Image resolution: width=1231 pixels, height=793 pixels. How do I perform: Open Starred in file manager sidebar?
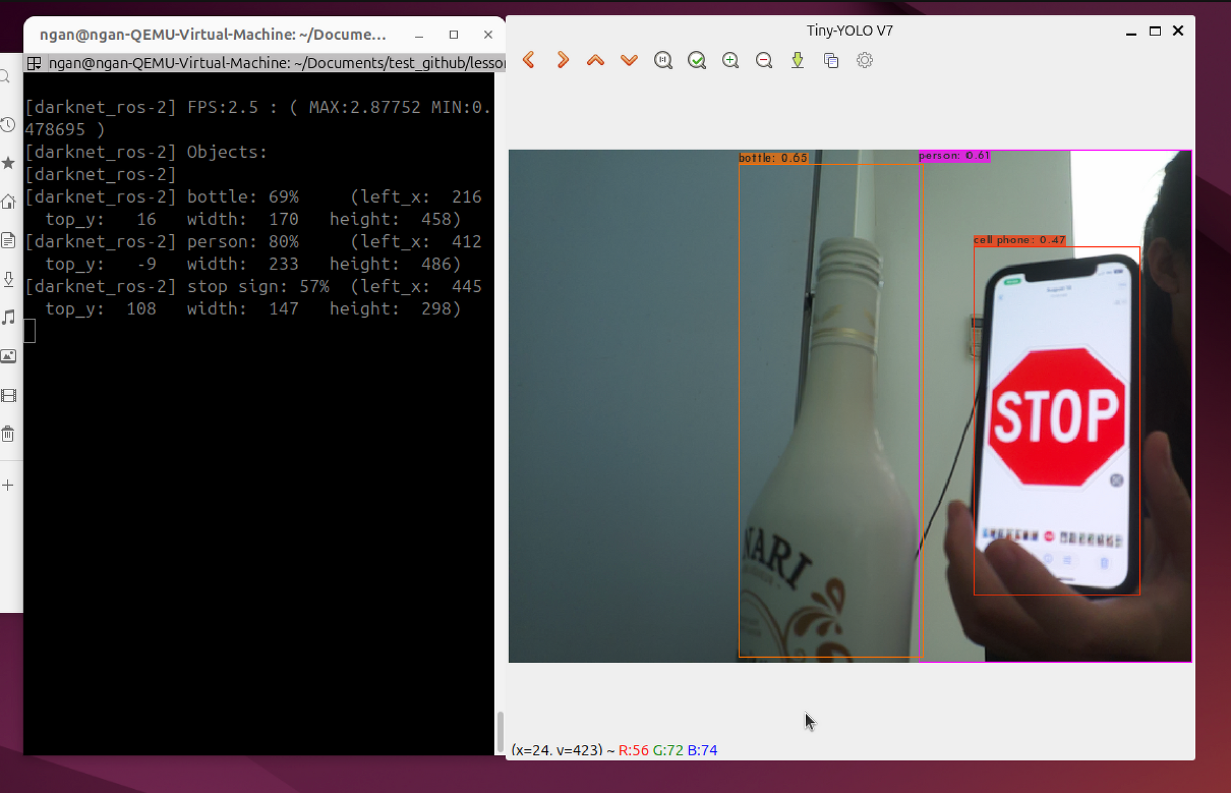[8, 163]
